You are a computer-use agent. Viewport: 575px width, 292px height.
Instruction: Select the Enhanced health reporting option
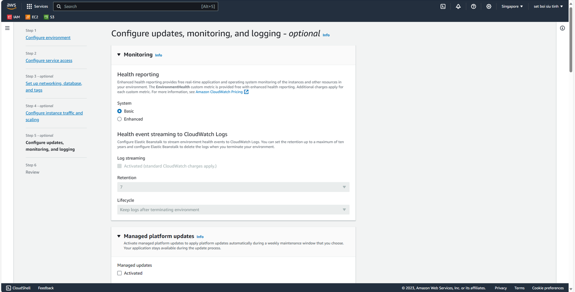tap(120, 119)
